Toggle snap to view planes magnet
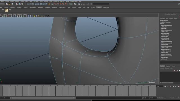This screenshot has height=101, width=180. coord(63,4)
